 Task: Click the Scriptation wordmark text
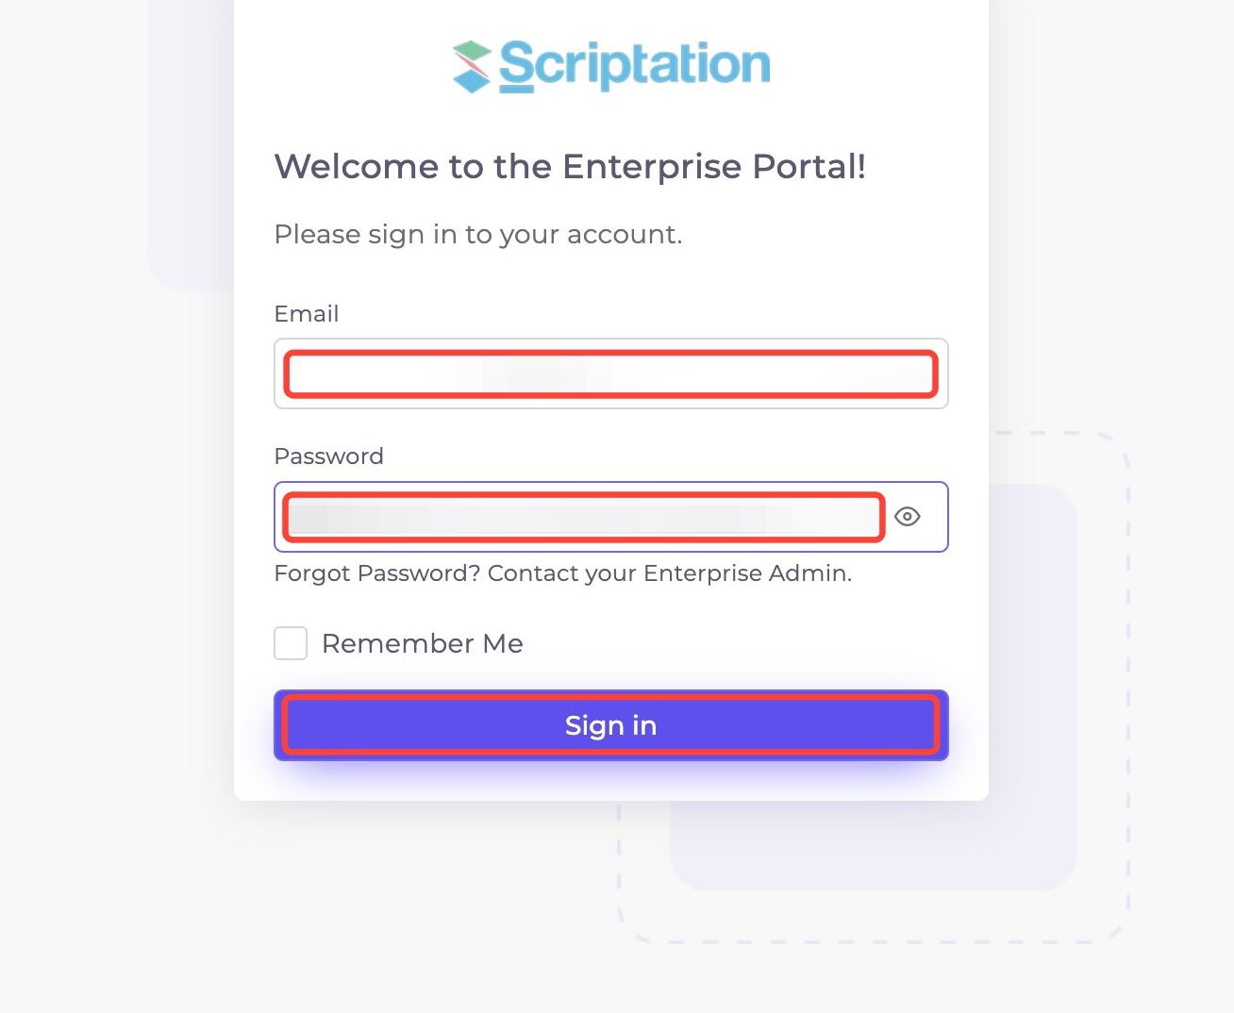[634, 66]
